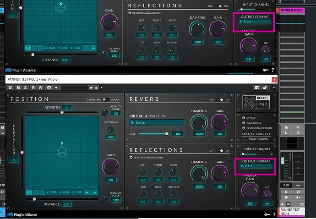316x219 pixels.
Task: Enable Performance Mode option
Action: point(244,128)
